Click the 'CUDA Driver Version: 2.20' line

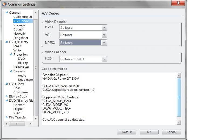coord(60,86)
